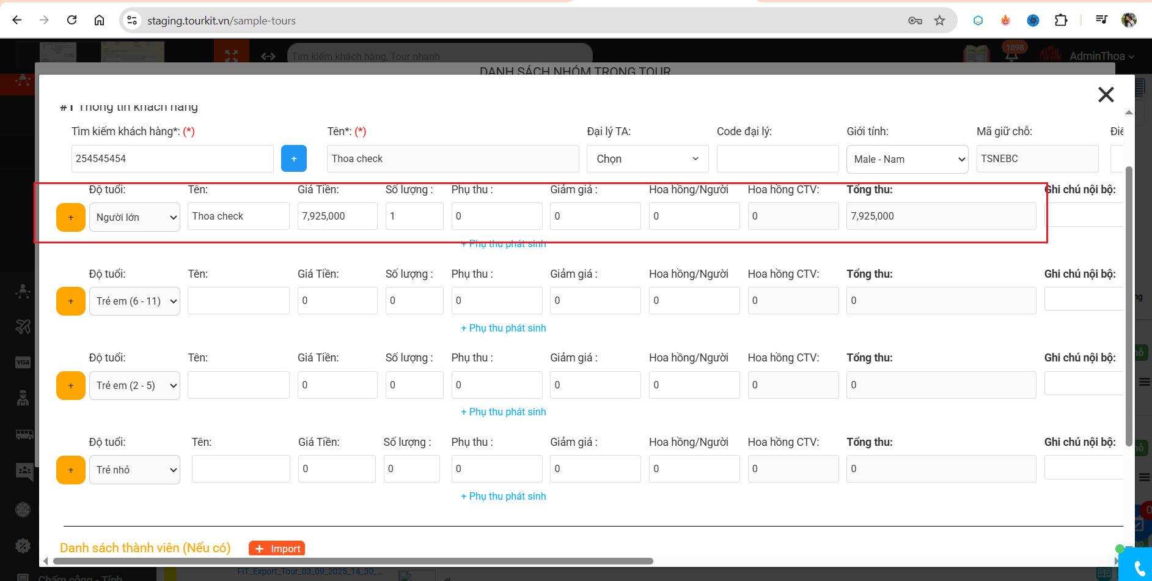The image size is (1152, 581).
Task: Click the horizontal scrollbar at dialog bottom
Action: [x=353, y=561]
